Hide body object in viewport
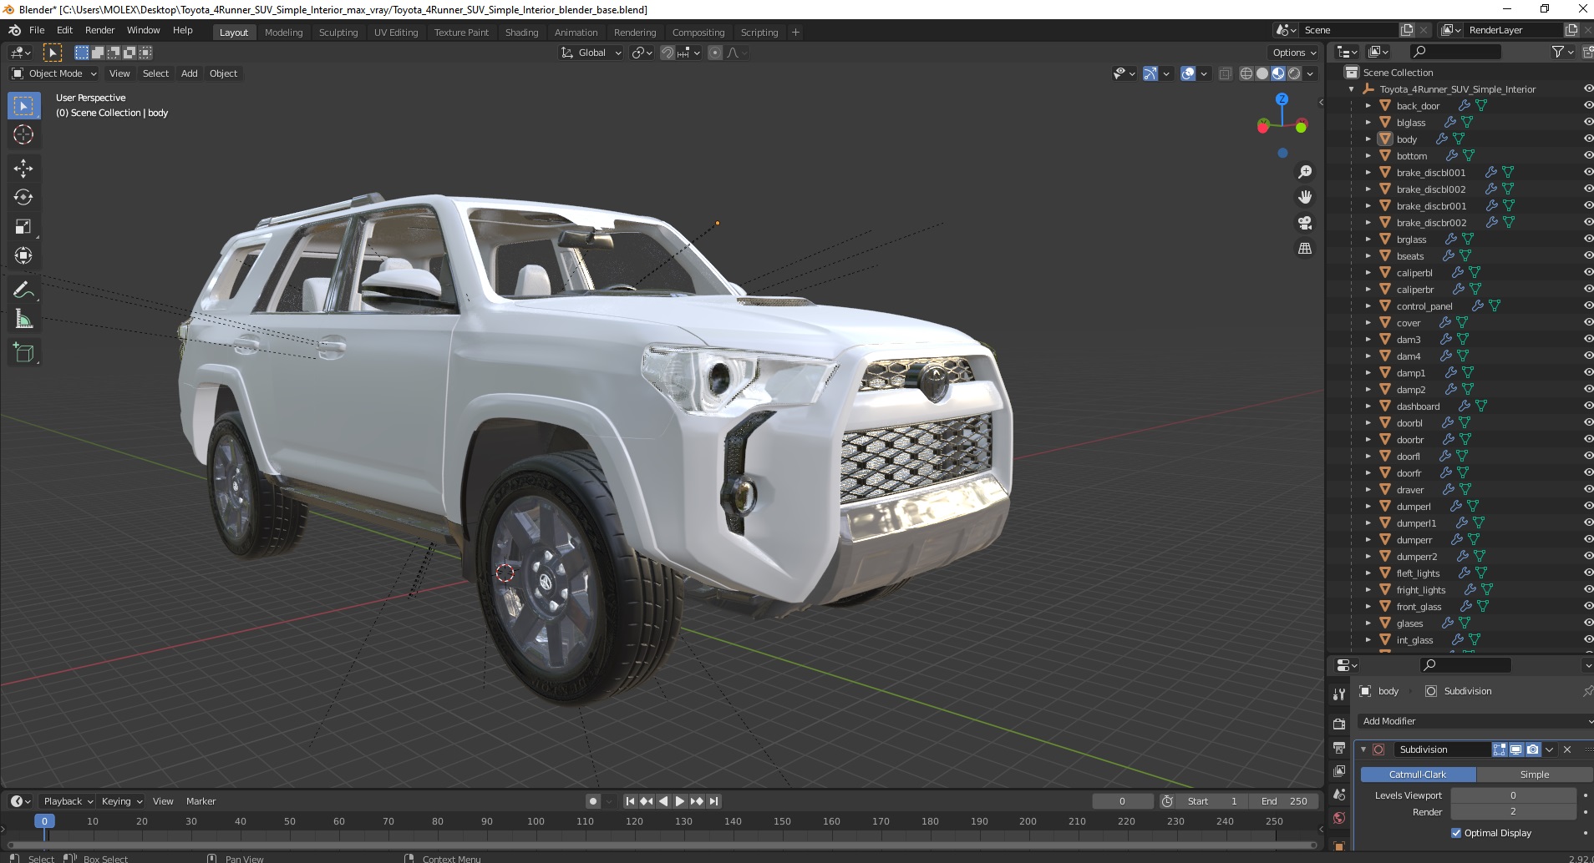This screenshot has height=863, width=1594. 1587,139
